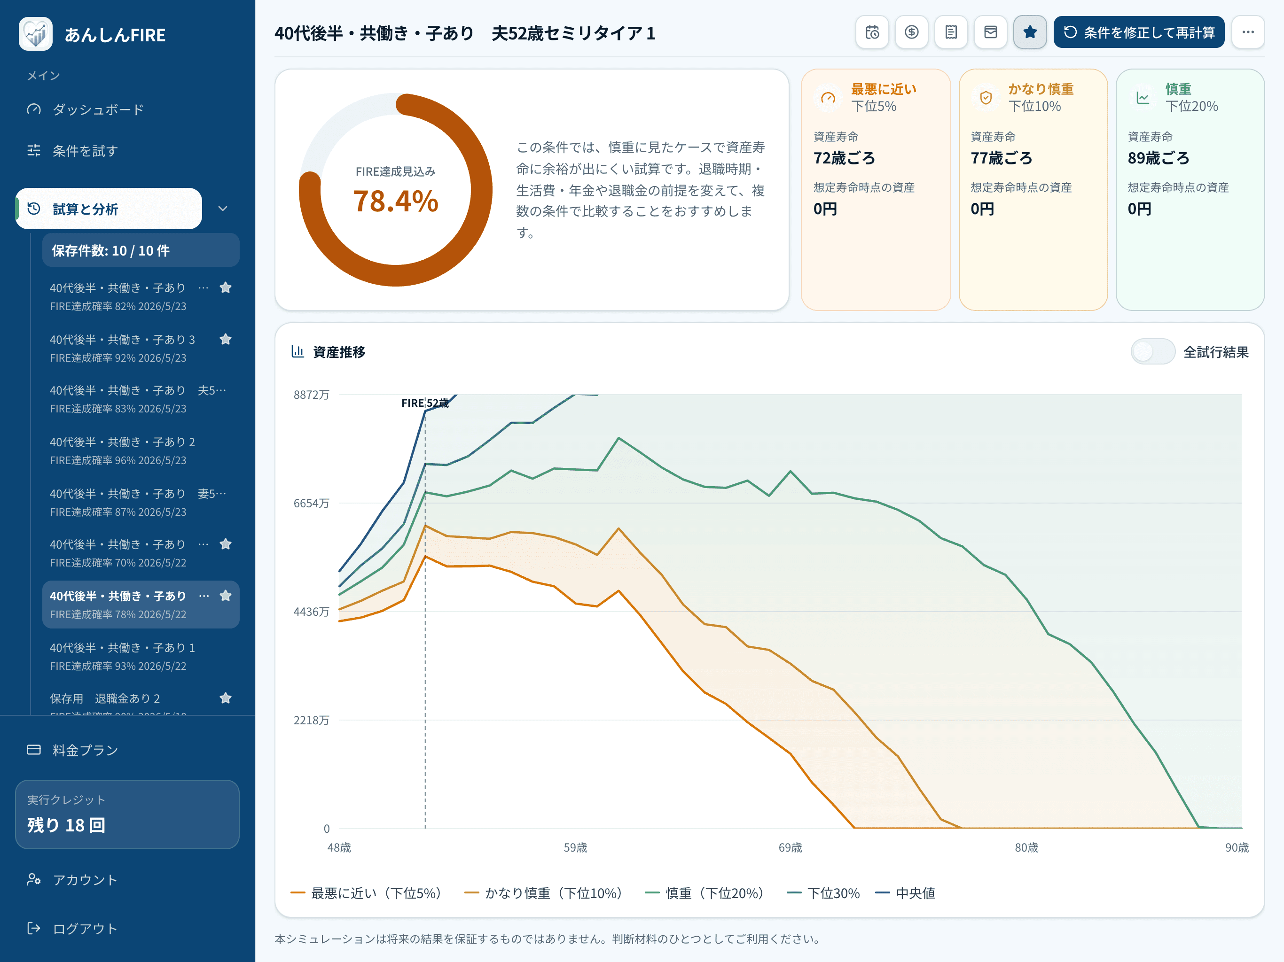Open ellipsis menu for 82% saved scenario
This screenshot has height=962, width=1284.
coord(203,288)
